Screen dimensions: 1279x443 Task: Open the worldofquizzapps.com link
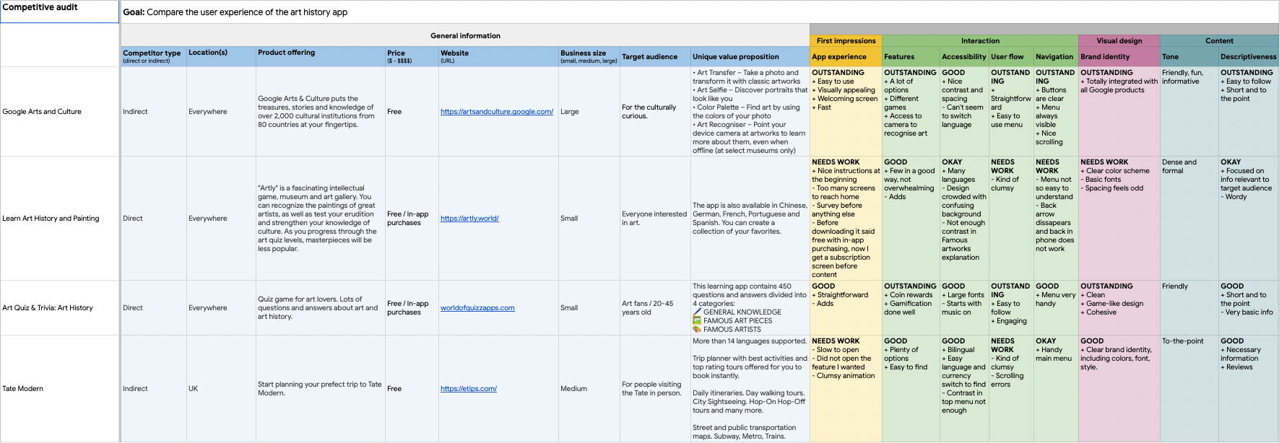[x=477, y=308]
